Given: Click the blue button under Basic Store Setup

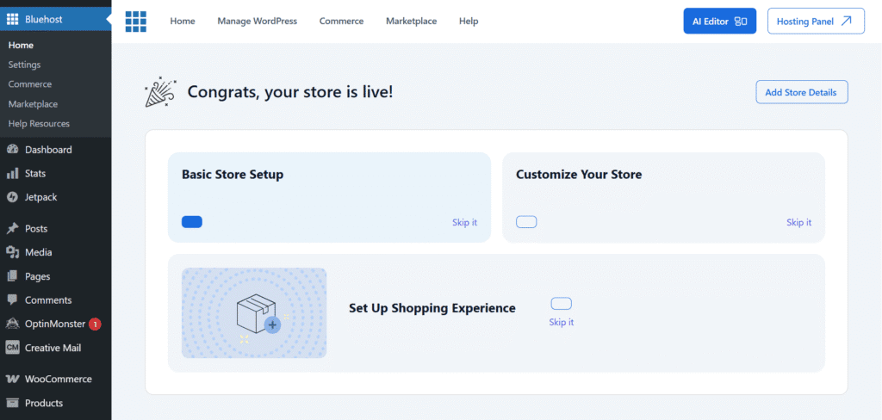Looking at the screenshot, I should 192,222.
